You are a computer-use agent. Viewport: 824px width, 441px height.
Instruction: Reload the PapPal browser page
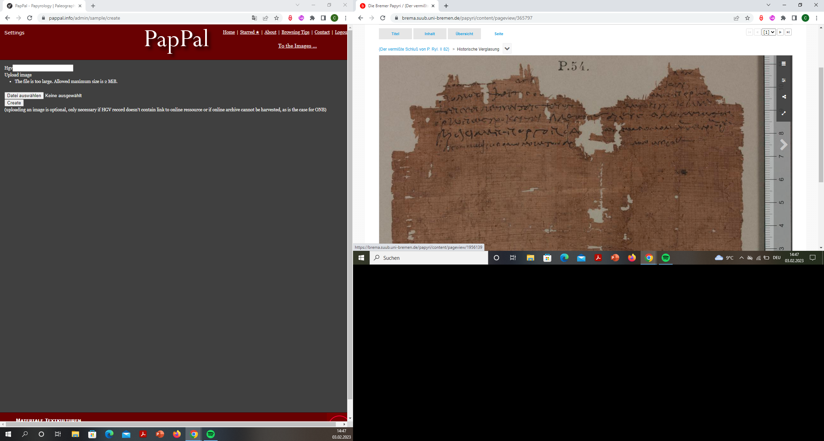point(30,18)
